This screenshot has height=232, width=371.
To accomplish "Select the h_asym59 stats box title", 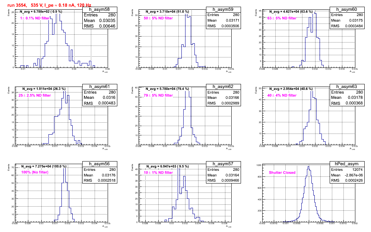I will [223, 9].
